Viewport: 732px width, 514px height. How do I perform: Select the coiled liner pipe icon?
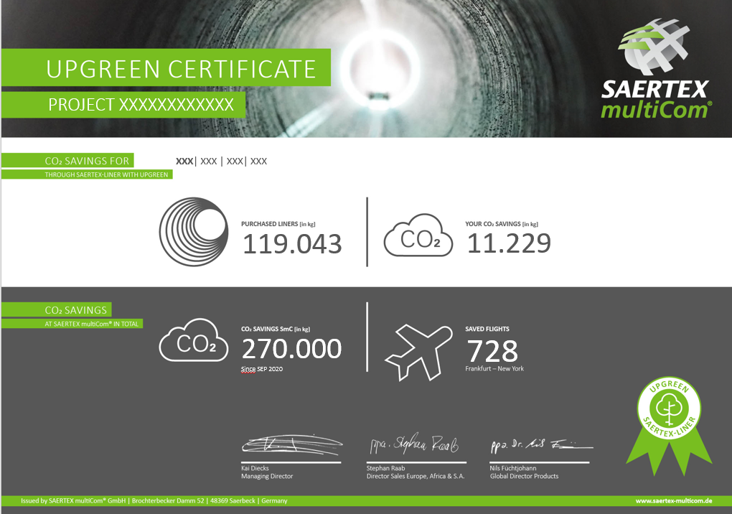(194, 232)
